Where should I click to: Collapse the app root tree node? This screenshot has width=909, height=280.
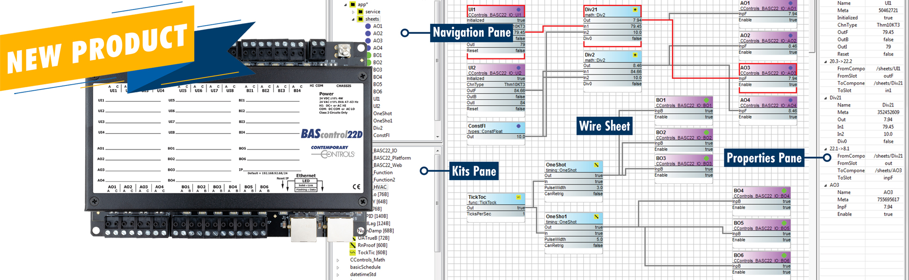pos(345,5)
